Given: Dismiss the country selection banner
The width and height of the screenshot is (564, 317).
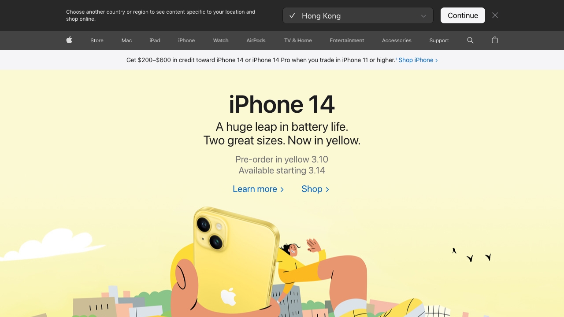Looking at the screenshot, I should point(495,15).
